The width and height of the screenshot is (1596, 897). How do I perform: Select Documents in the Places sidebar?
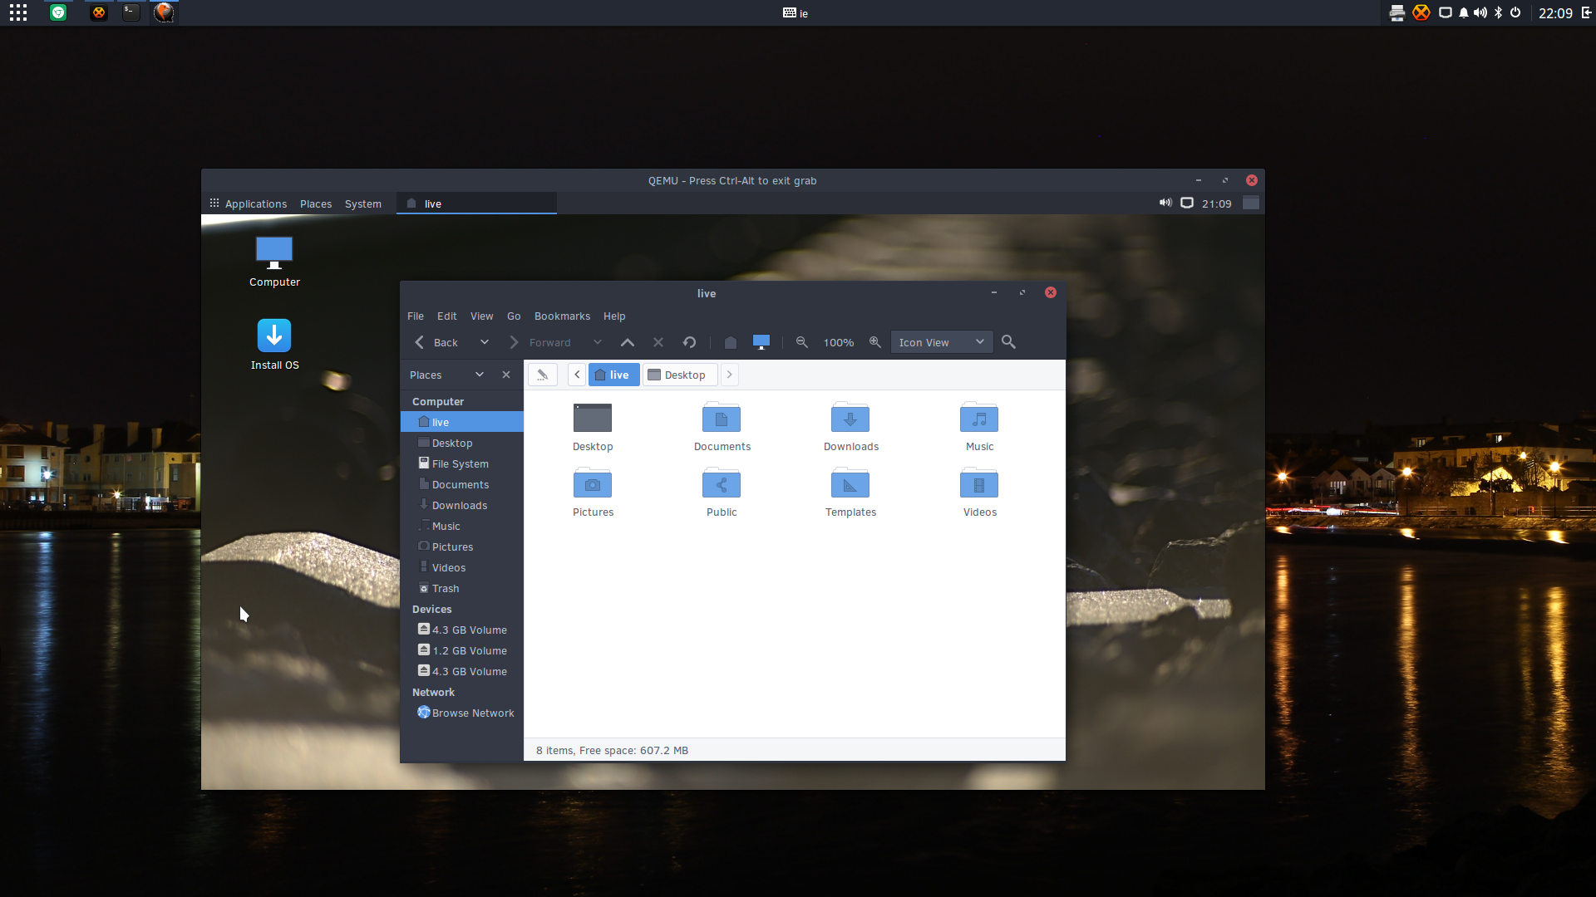462,485
